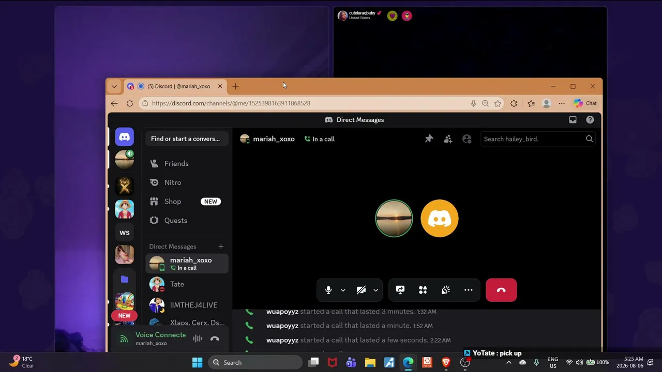Show the user profile panel icon
Image resolution: width=662 pixels, height=372 pixels.
467,138
